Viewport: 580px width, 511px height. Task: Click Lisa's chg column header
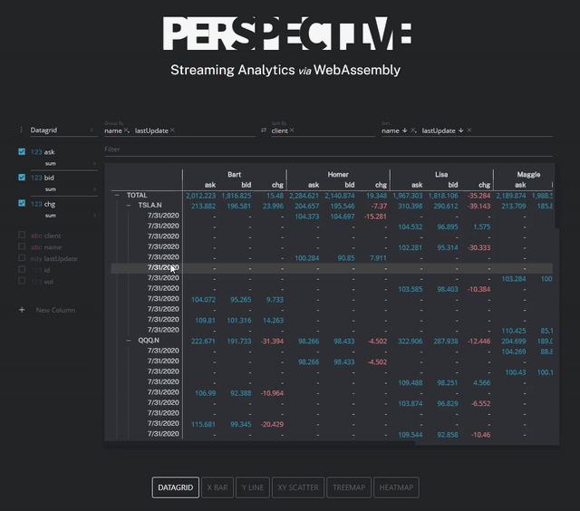(484, 185)
